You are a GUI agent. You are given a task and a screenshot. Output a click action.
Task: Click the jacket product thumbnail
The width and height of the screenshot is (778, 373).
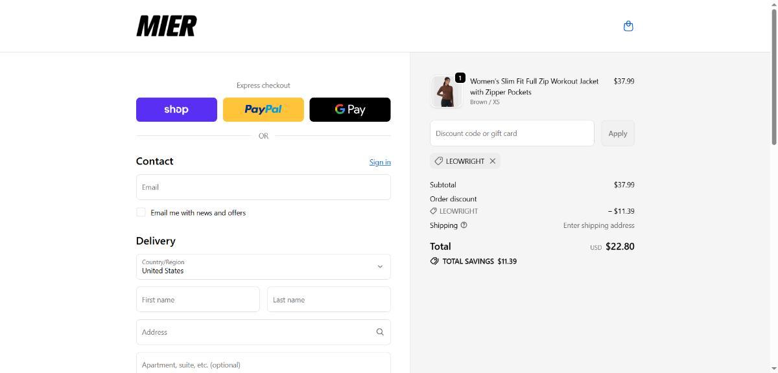446,91
